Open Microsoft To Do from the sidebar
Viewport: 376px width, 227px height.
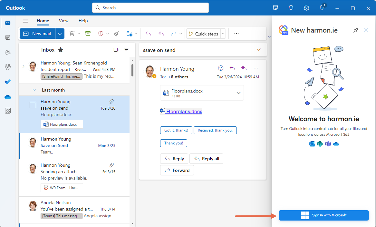pyautogui.click(x=7, y=82)
